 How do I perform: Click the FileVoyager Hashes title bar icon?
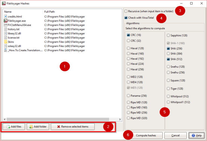coord(4,3)
